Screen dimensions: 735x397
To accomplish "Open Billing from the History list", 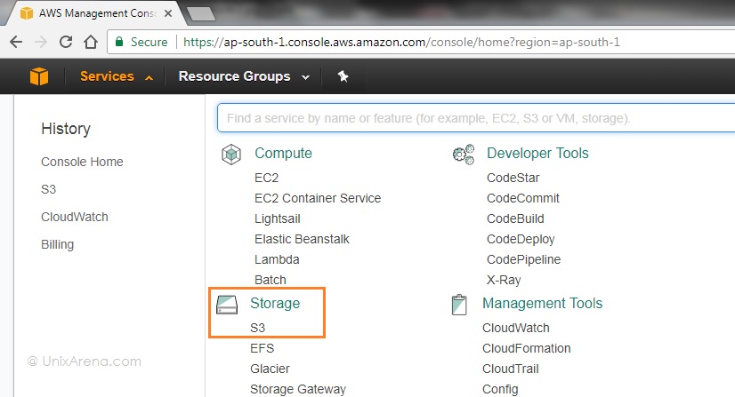I will [x=57, y=244].
